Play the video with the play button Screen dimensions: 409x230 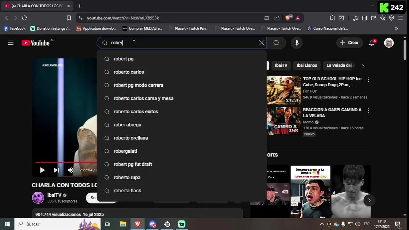42,170
